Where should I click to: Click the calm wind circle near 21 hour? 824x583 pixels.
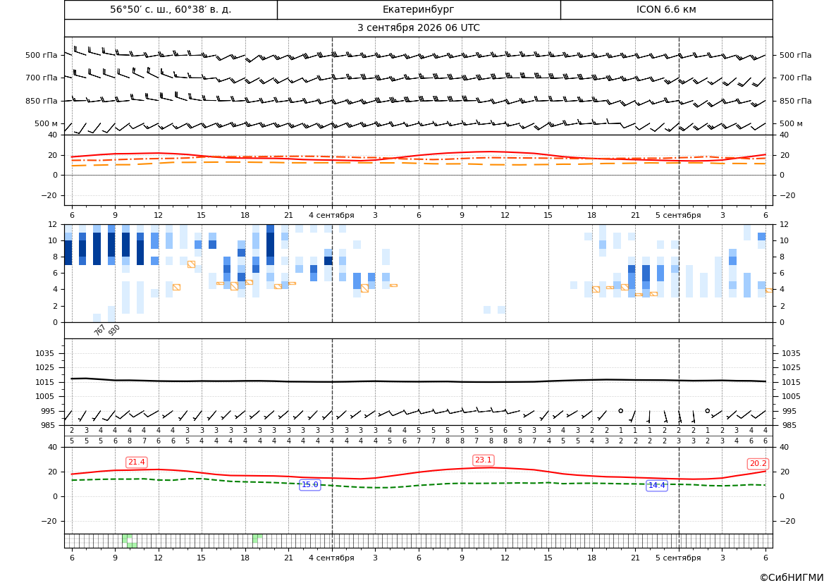pyautogui.click(x=620, y=410)
